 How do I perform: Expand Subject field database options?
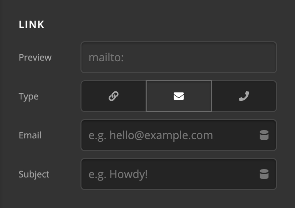click(x=264, y=174)
